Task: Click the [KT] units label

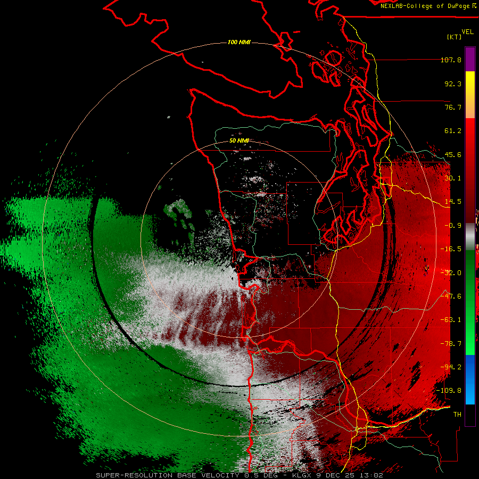Action: [x=455, y=37]
